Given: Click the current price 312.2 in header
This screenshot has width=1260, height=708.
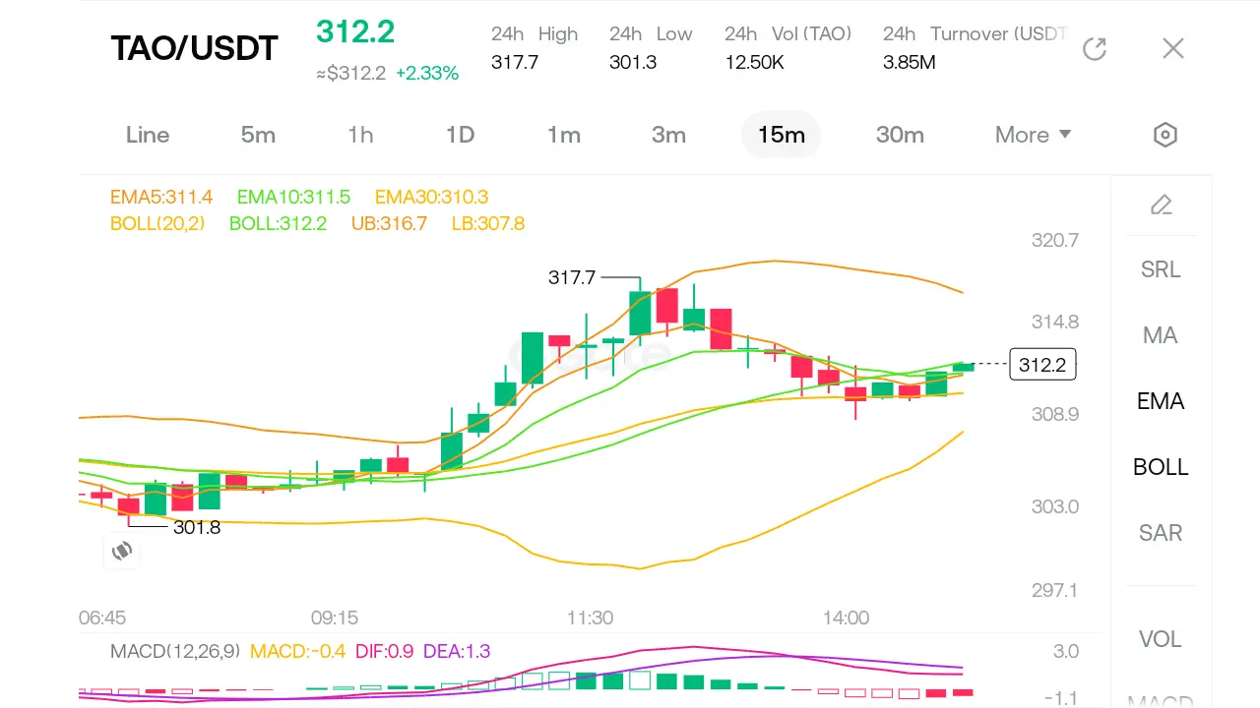Looking at the screenshot, I should pos(355,31).
